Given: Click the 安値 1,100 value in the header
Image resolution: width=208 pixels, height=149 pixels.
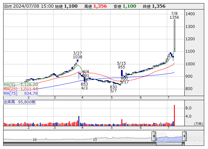Looking at the screenshot, I should pos(130,6).
